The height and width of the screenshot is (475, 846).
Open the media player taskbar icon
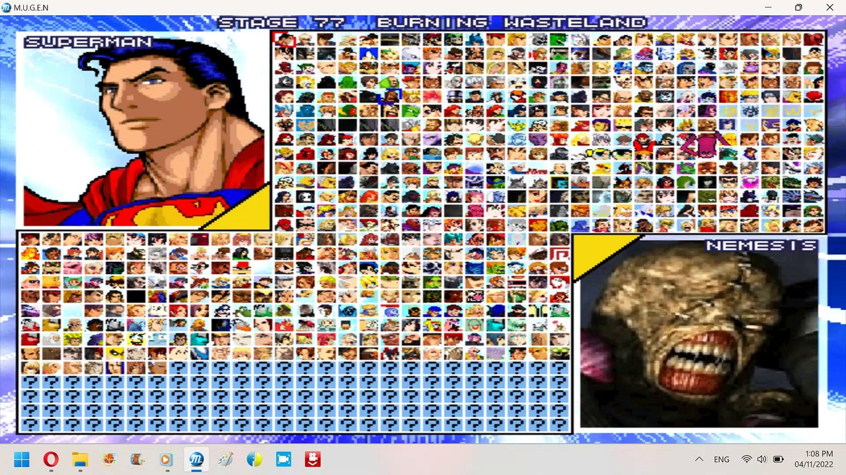coord(167,459)
